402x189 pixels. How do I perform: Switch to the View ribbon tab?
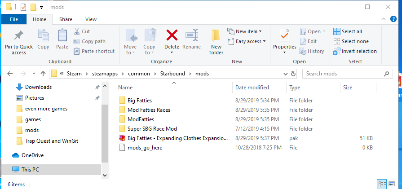pos(91,19)
